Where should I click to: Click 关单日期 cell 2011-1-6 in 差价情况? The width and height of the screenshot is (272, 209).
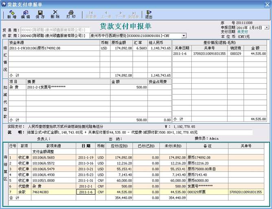(182, 54)
